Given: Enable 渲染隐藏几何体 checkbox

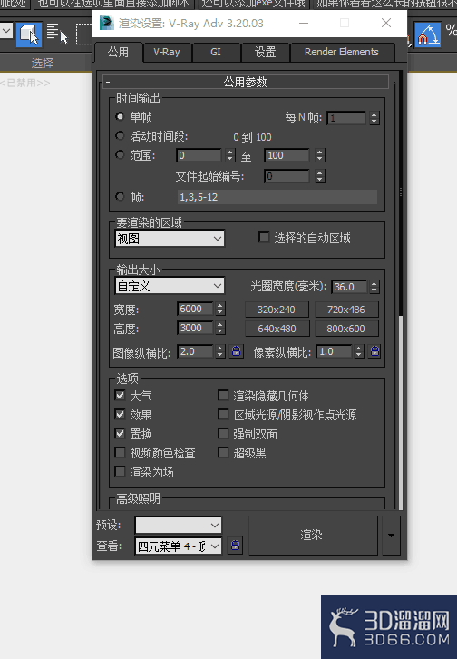Looking at the screenshot, I should click(223, 395).
